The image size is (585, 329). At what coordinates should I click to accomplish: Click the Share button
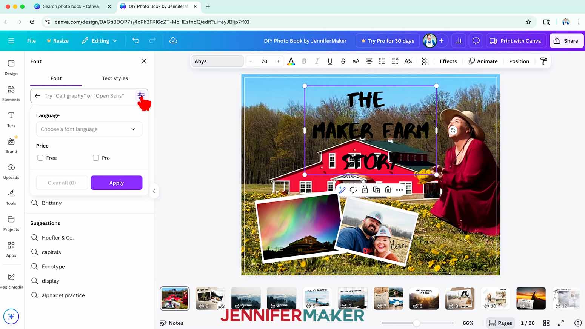click(x=566, y=41)
